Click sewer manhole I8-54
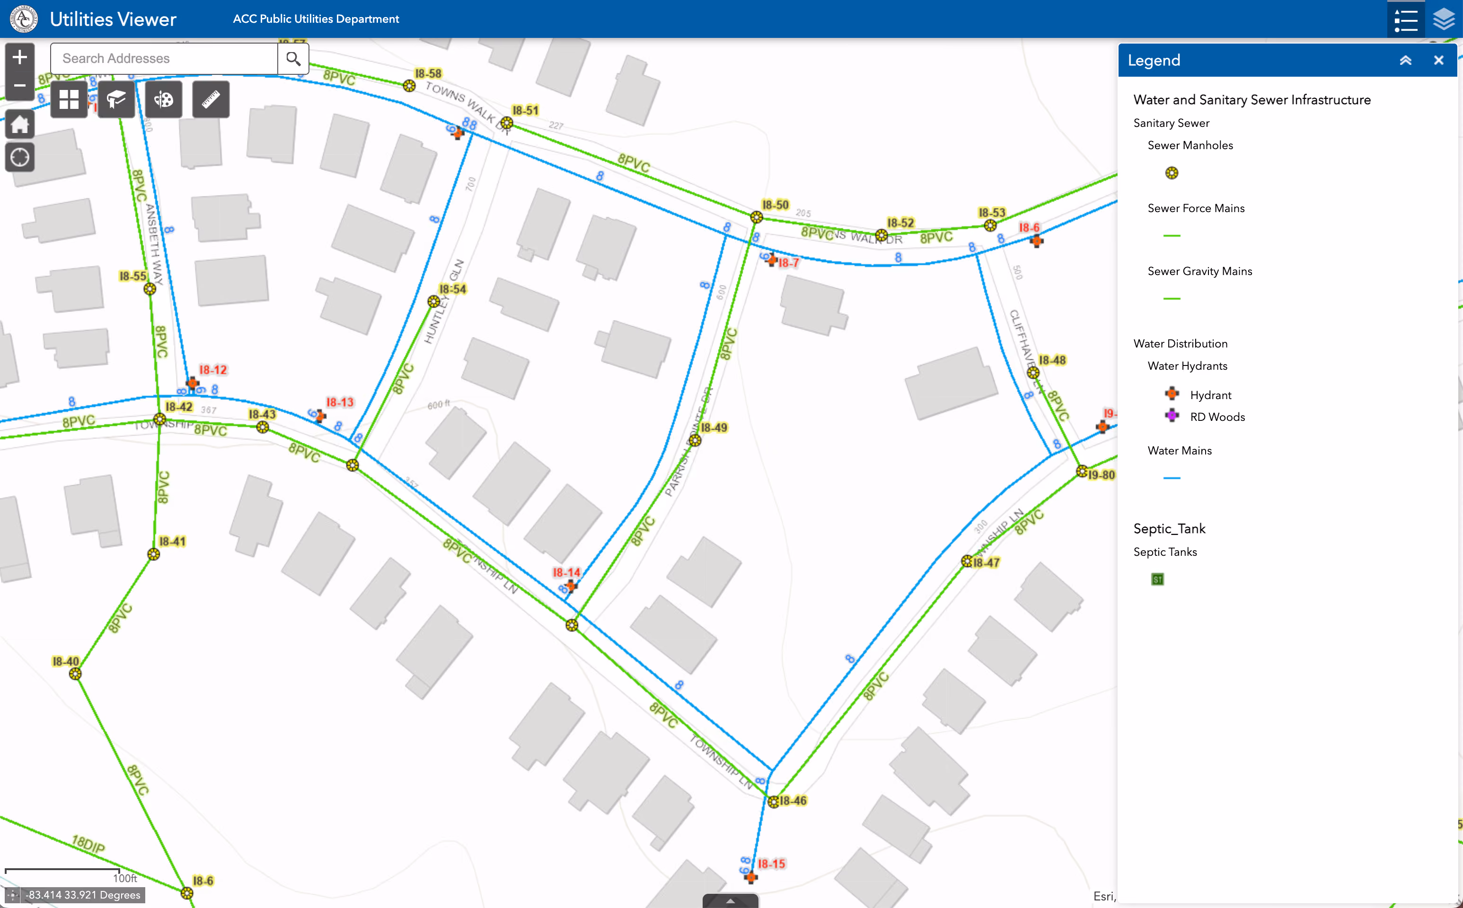Image resolution: width=1463 pixels, height=908 pixels. coord(433,302)
